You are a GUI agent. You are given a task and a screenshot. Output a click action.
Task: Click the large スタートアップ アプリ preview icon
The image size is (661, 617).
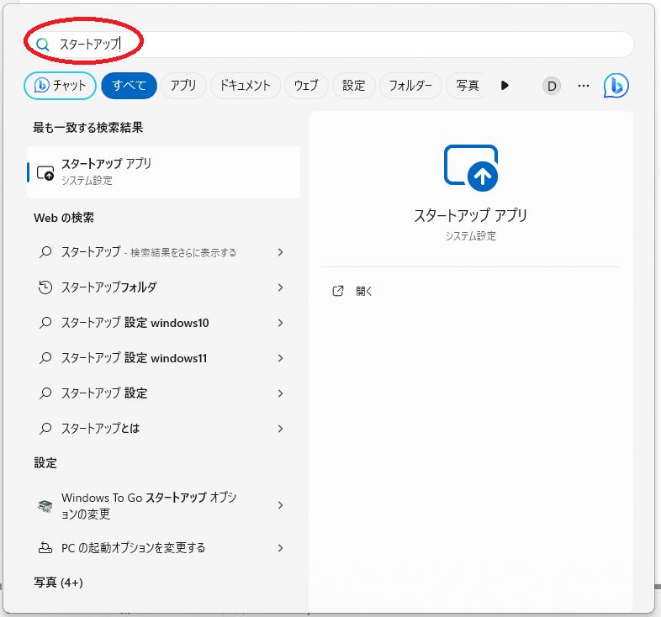[471, 168]
